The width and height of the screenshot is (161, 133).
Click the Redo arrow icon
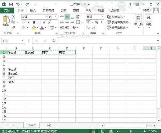tap(27, 4)
